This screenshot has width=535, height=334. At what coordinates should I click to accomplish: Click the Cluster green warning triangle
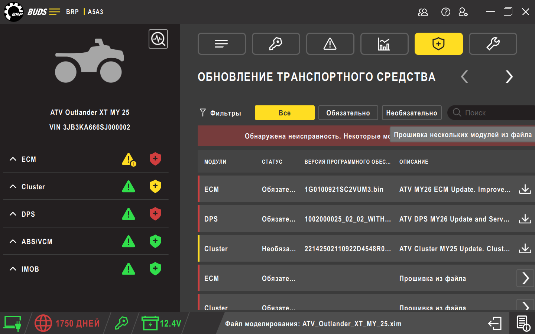(129, 186)
